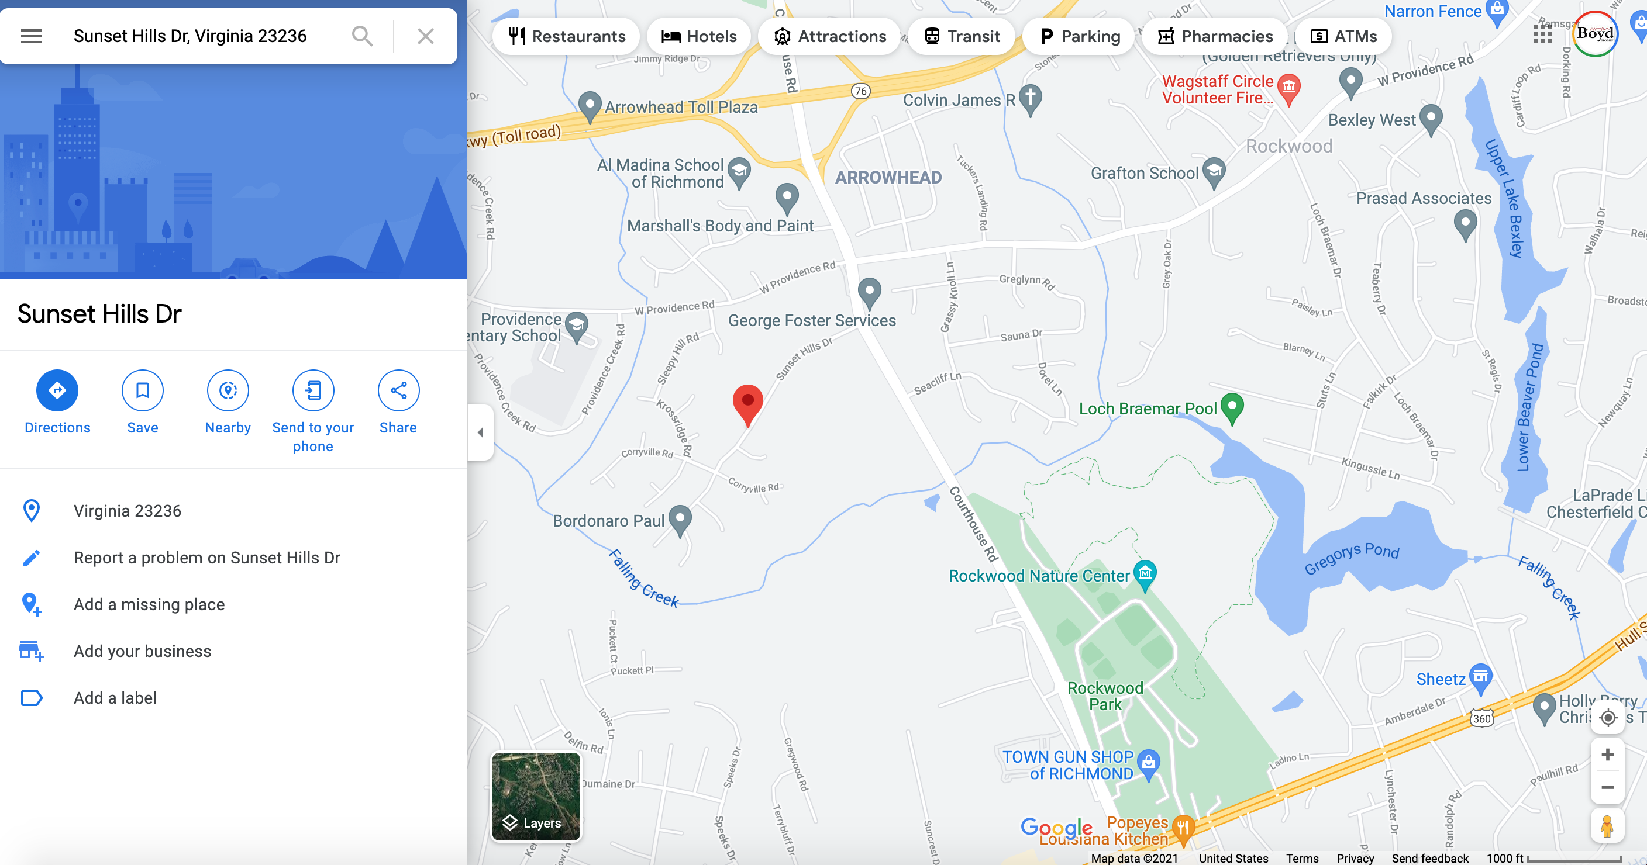Image resolution: width=1647 pixels, height=865 pixels.
Task: Toggle the satellite Layers thumbnail
Action: pyautogui.click(x=536, y=797)
